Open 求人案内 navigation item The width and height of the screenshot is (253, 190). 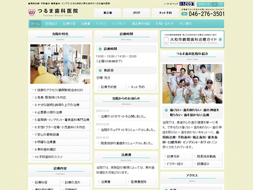click(185, 24)
